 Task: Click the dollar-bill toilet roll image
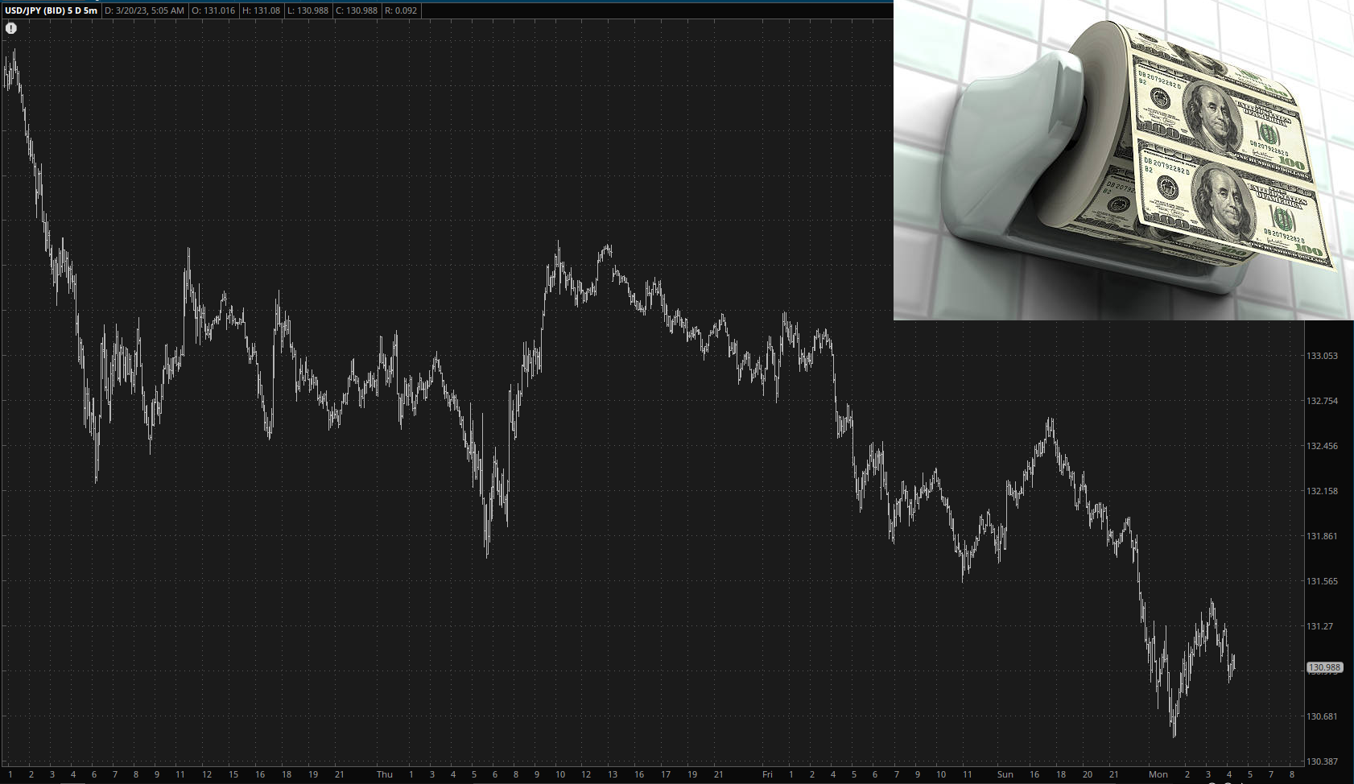[1123, 159]
